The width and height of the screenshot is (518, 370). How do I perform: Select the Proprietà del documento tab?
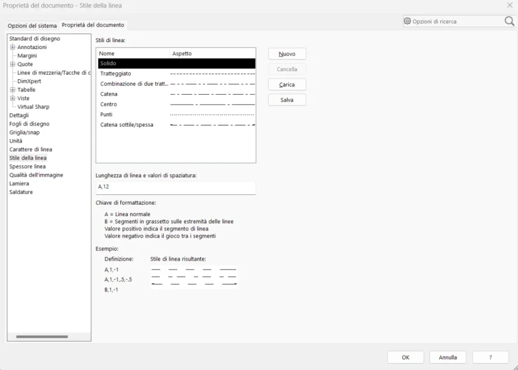coord(93,25)
